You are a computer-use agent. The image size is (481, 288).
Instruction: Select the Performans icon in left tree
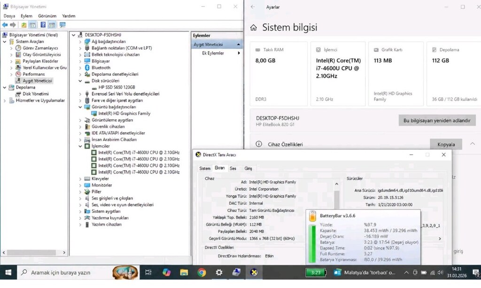click(x=18, y=74)
